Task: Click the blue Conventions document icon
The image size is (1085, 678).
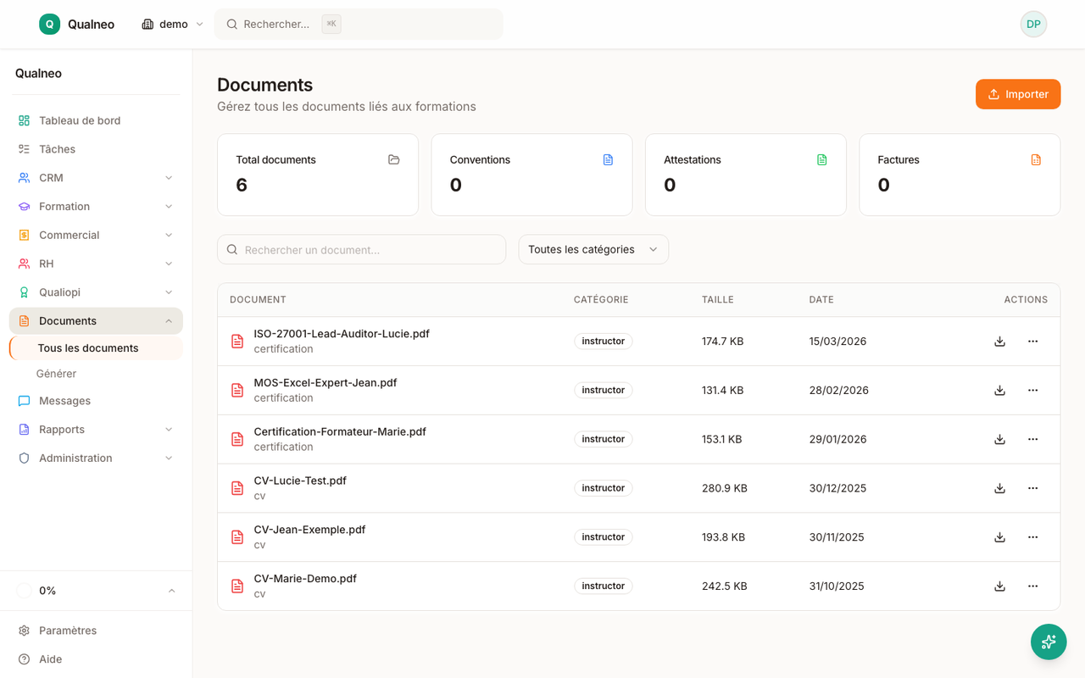Action: tap(608, 159)
